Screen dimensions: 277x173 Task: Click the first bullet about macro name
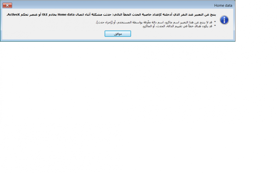click(x=154, y=22)
